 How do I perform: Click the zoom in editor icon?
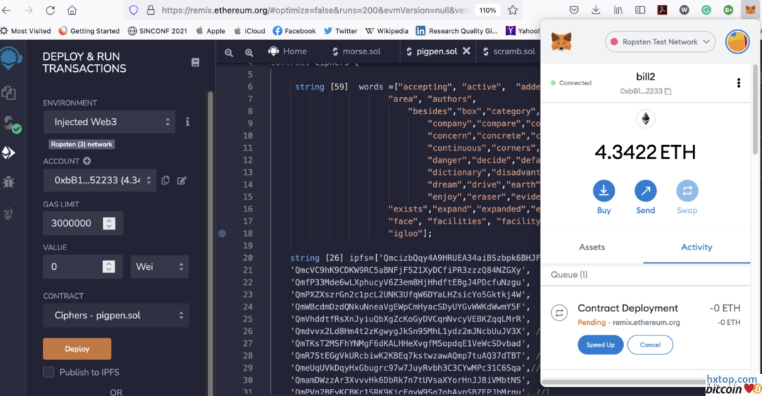coord(249,53)
